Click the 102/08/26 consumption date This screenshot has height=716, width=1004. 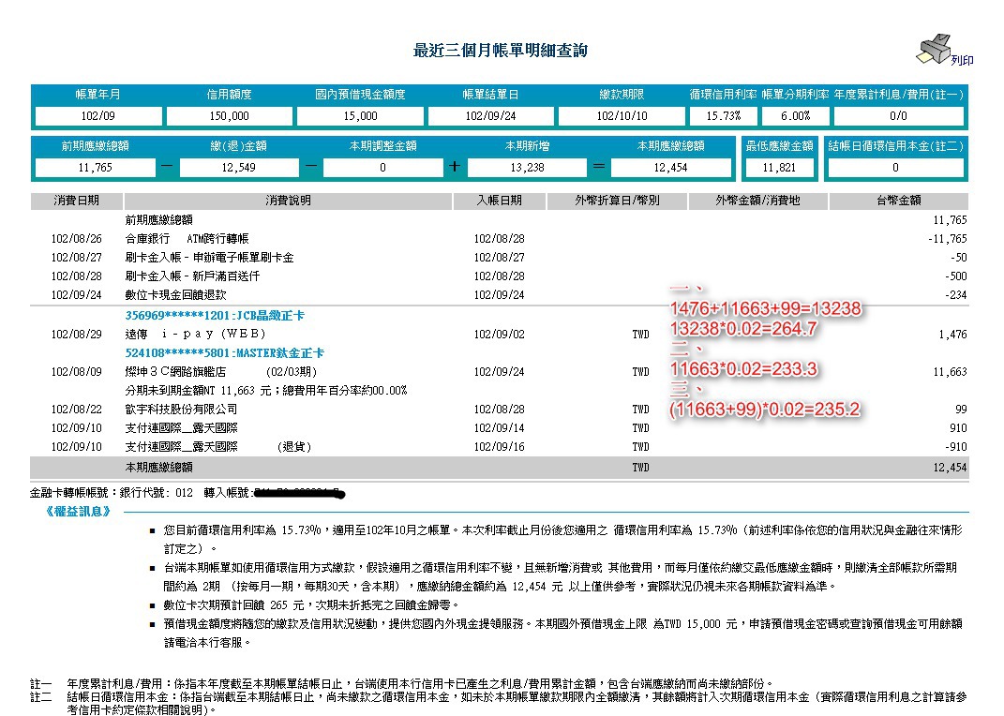[76, 239]
